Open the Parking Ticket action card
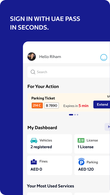110x195 pixels. click(69, 103)
